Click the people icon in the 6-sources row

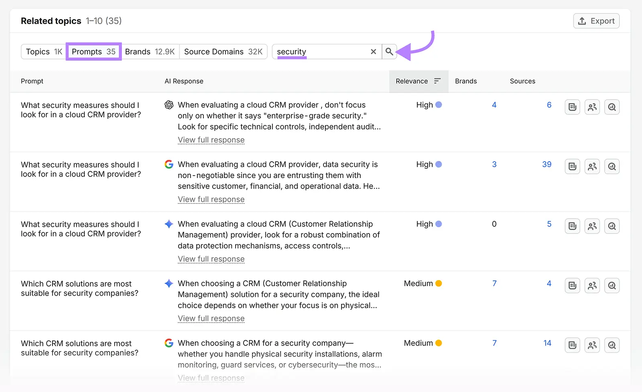(x=592, y=107)
